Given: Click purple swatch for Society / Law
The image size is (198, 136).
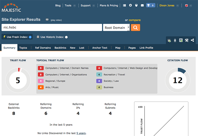Looking at the screenshot, I should (99, 81).
